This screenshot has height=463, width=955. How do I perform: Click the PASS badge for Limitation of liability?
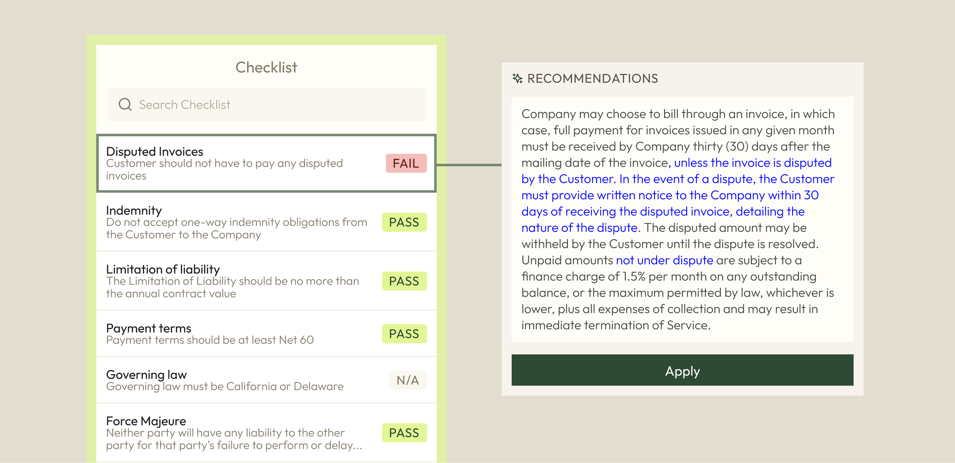pos(404,281)
